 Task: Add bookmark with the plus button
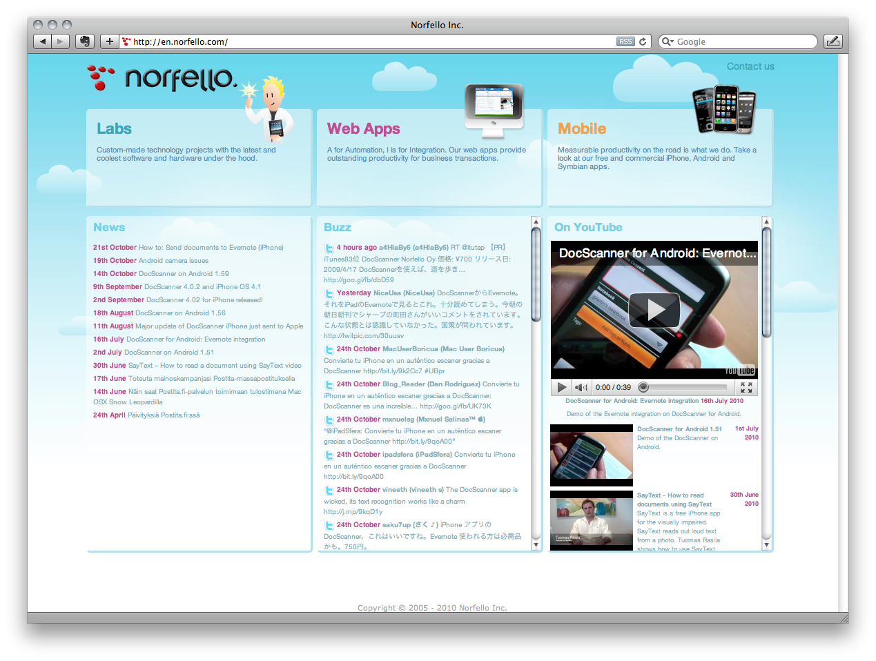(x=110, y=41)
